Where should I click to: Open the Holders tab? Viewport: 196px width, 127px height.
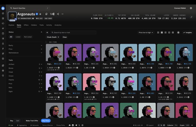point(34,25)
